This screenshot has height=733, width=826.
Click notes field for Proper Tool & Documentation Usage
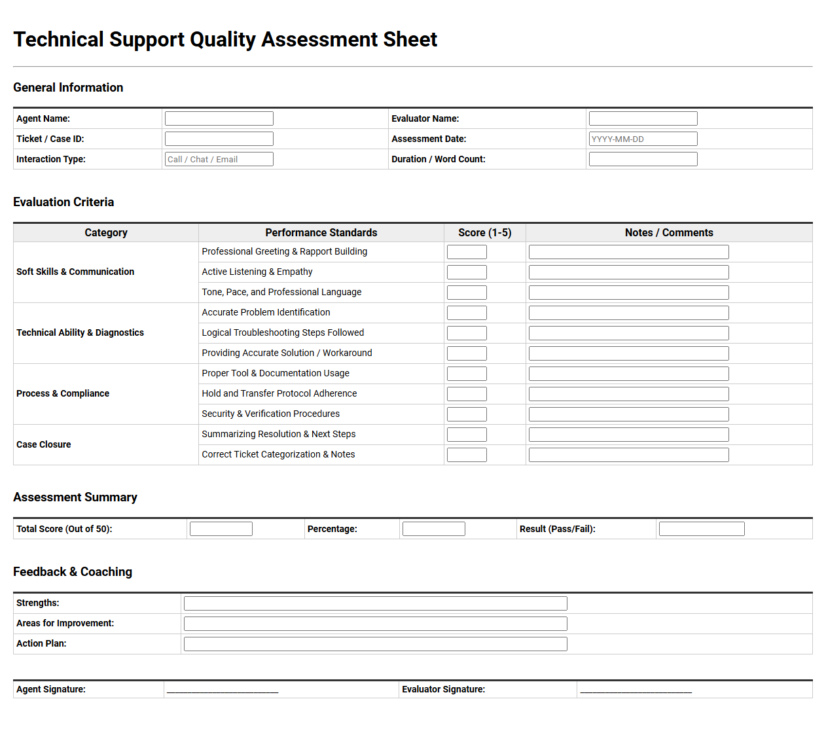click(629, 374)
